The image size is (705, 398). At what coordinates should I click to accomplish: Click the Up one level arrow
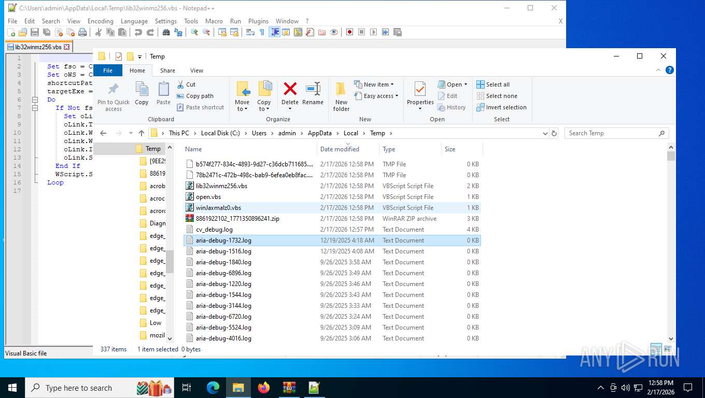pyautogui.click(x=141, y=133)
